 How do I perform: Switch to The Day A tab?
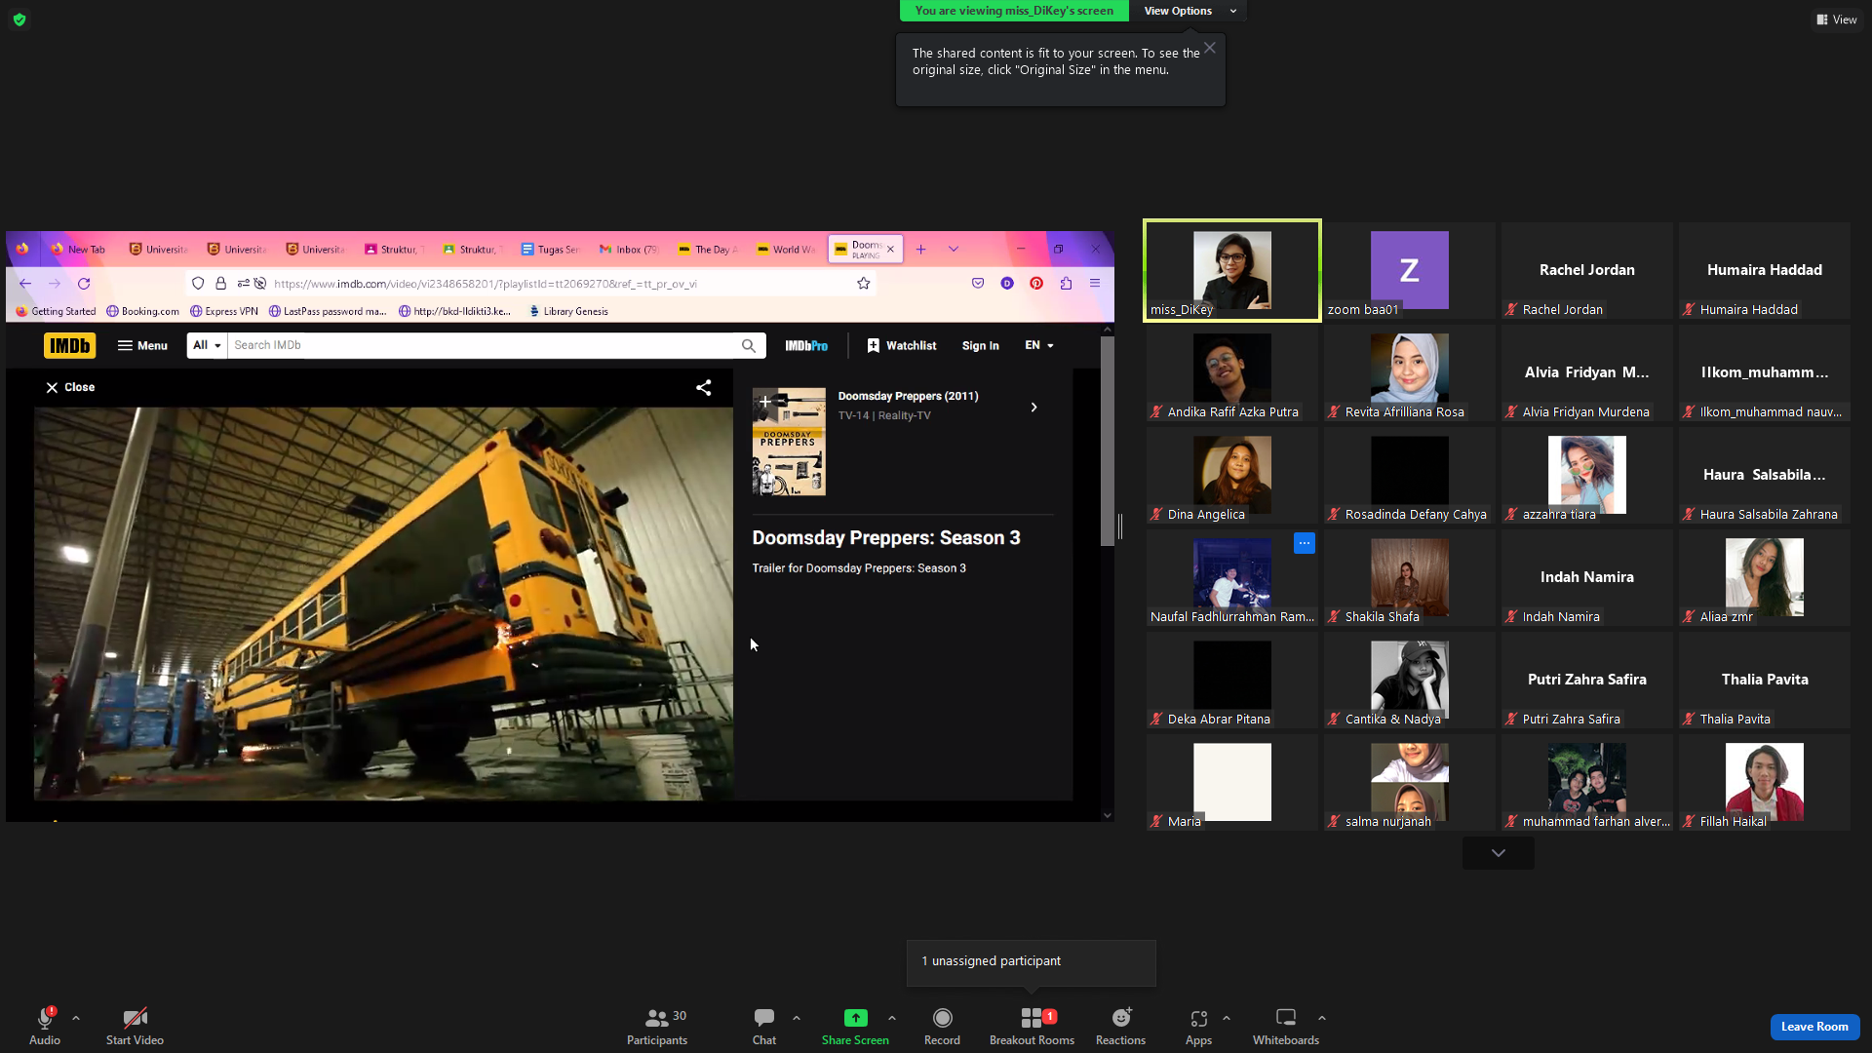pos(709,250)
